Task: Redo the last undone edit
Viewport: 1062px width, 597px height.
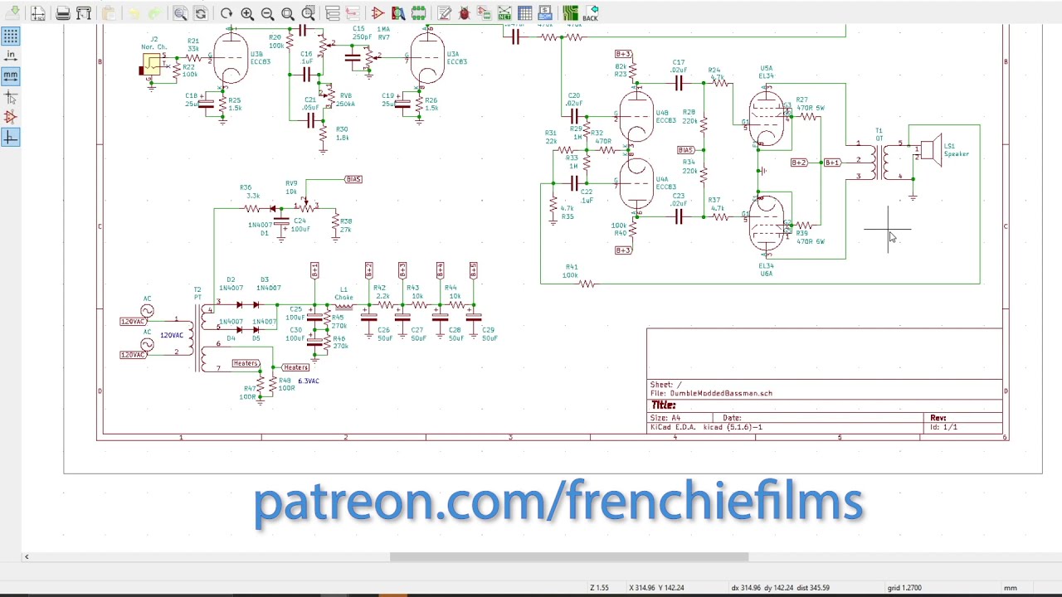Action: [155, 13]
